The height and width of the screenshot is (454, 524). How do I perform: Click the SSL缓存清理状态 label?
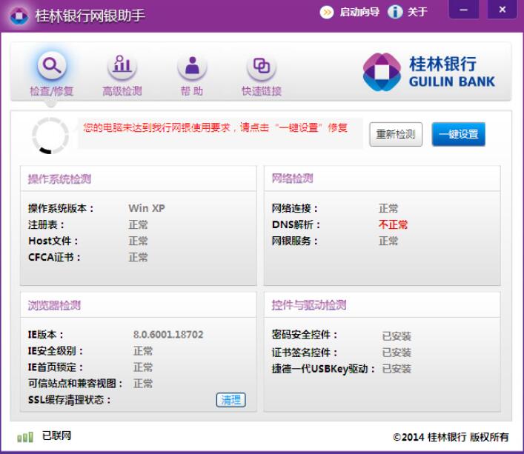(x=70, y=400)
